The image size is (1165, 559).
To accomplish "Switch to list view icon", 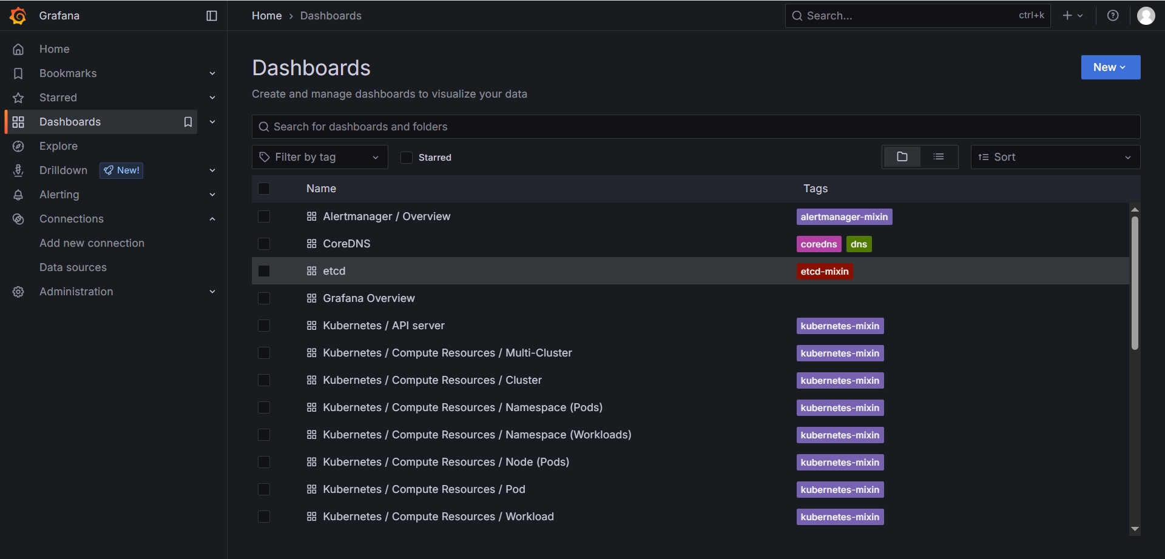I will (939, 157).
